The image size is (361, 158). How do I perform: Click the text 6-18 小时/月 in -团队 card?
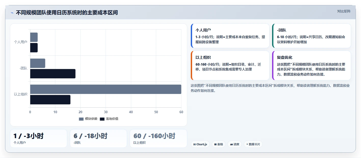[x=287, y=37]
